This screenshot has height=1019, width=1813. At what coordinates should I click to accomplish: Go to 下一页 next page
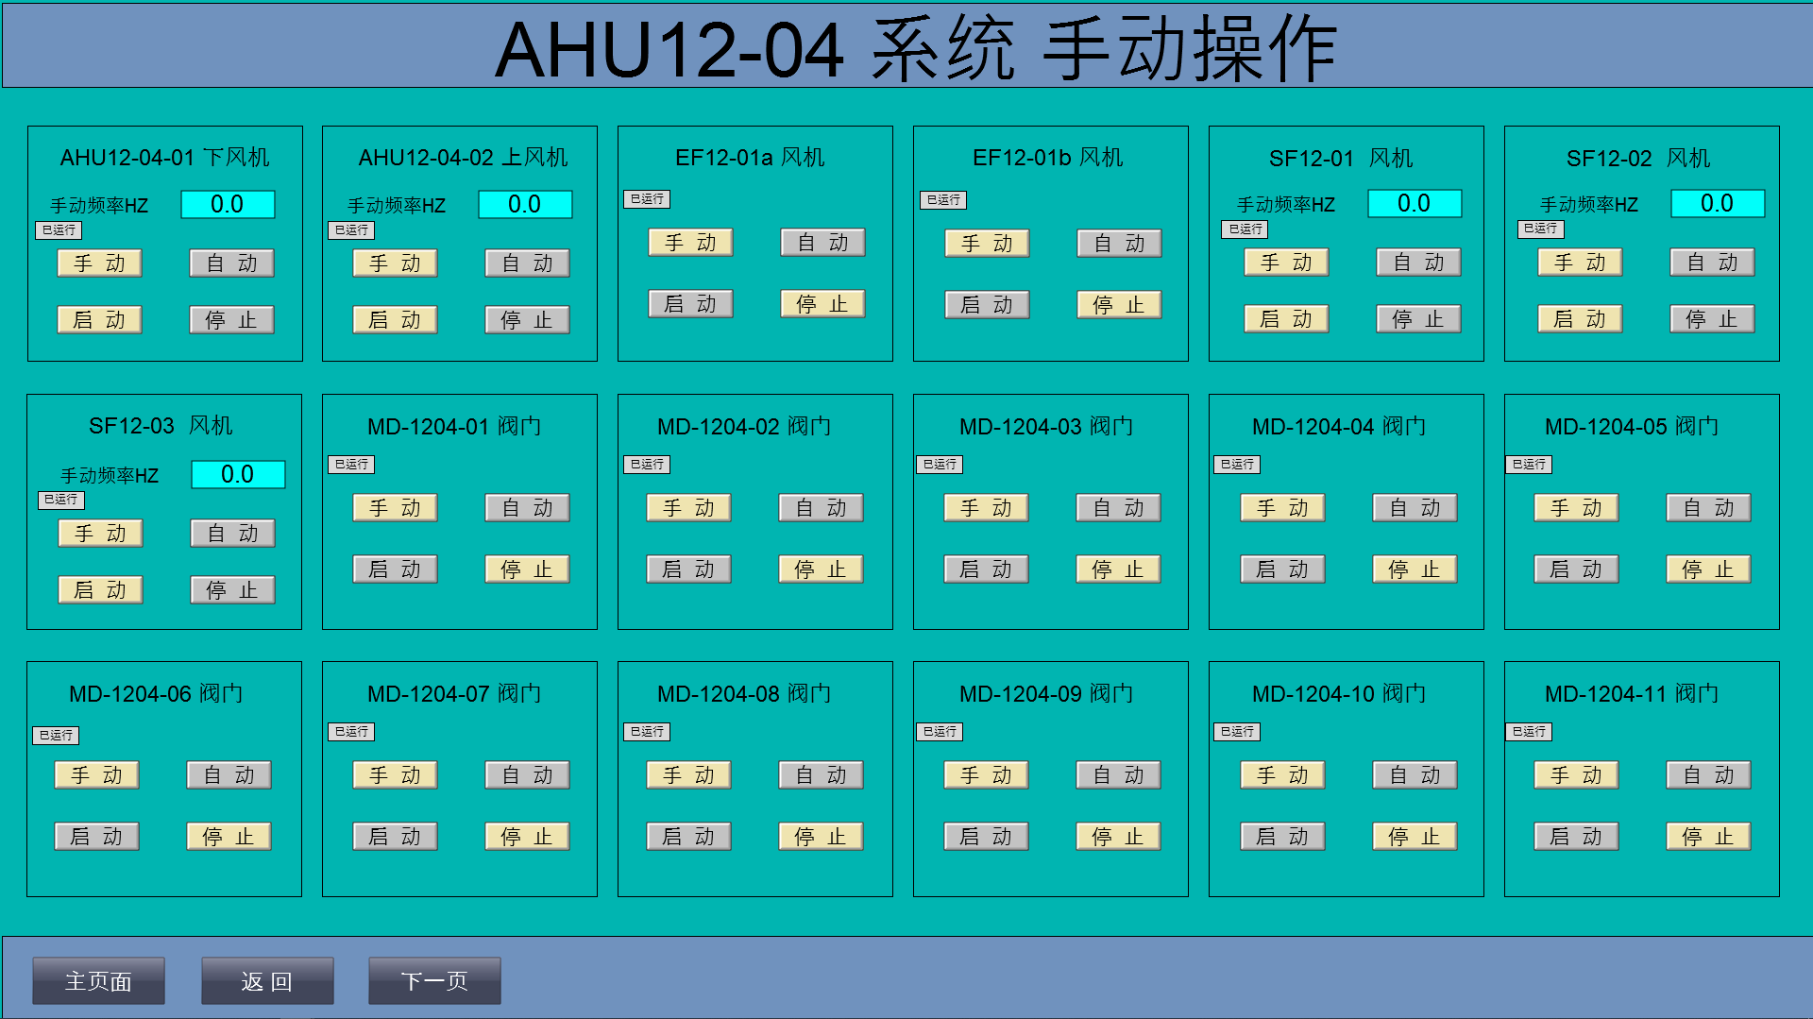(x=434, y=980)
